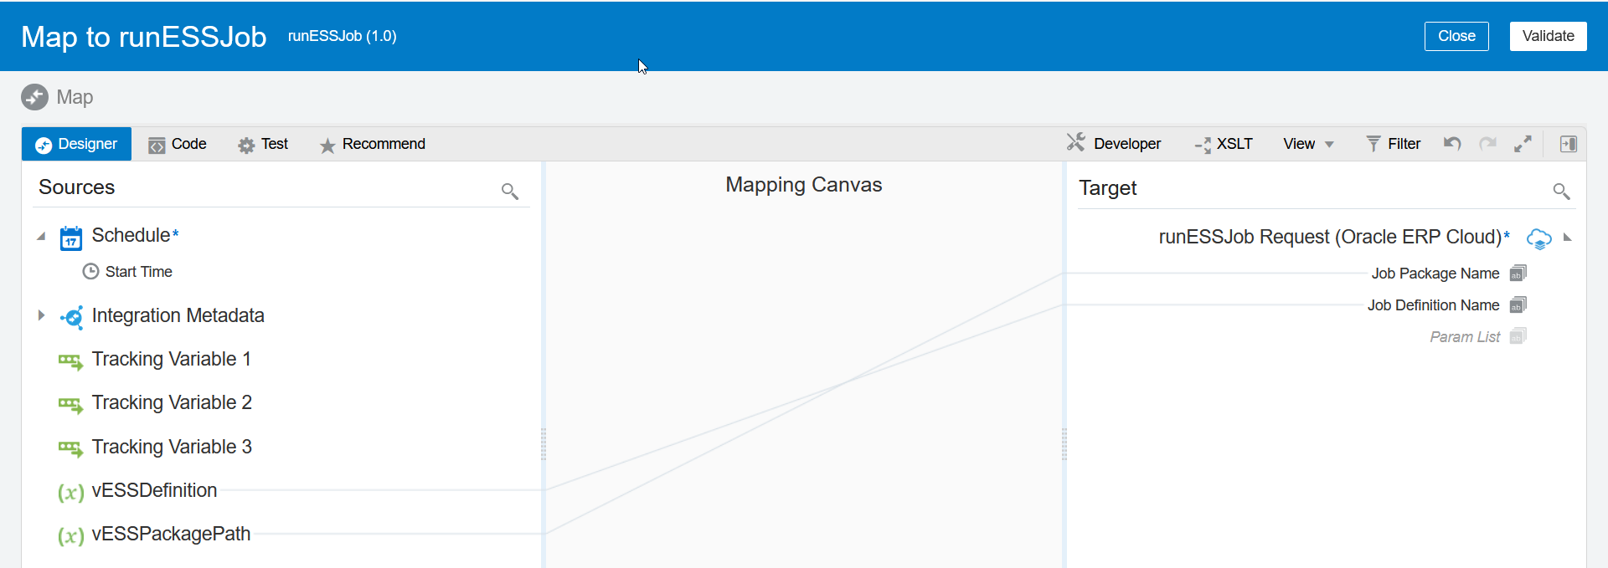Toggle the side panel icon at right
The width and height of the screenshot is (1608, 568).
pyautogui.click(x=1568, y=144)
